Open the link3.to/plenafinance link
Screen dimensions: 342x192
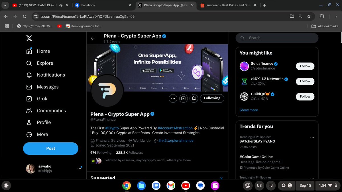[176, 141]
